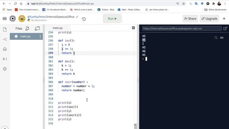Open the browser zoom icon in address bar
Screen dimensions: 229x129
(178, 4)
